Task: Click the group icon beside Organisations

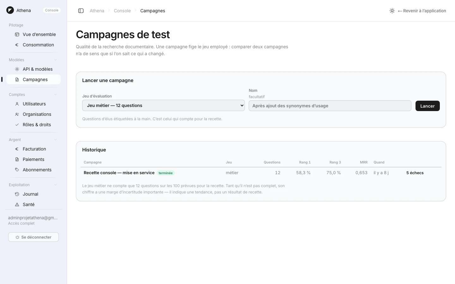Action: pyautogui.click(x=17, y=114)
